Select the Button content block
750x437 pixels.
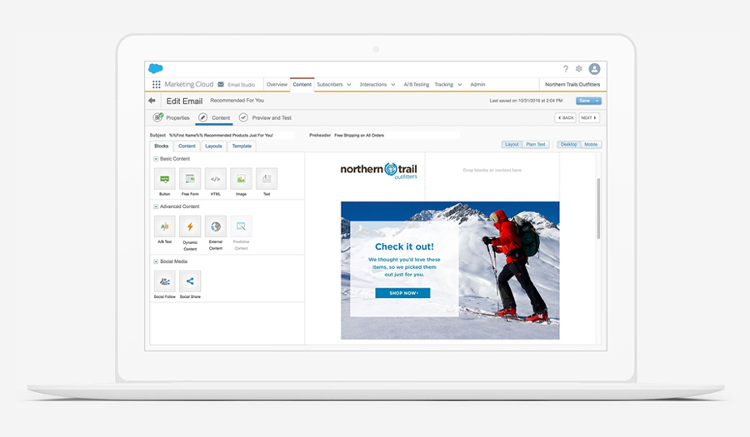[164, 179]
